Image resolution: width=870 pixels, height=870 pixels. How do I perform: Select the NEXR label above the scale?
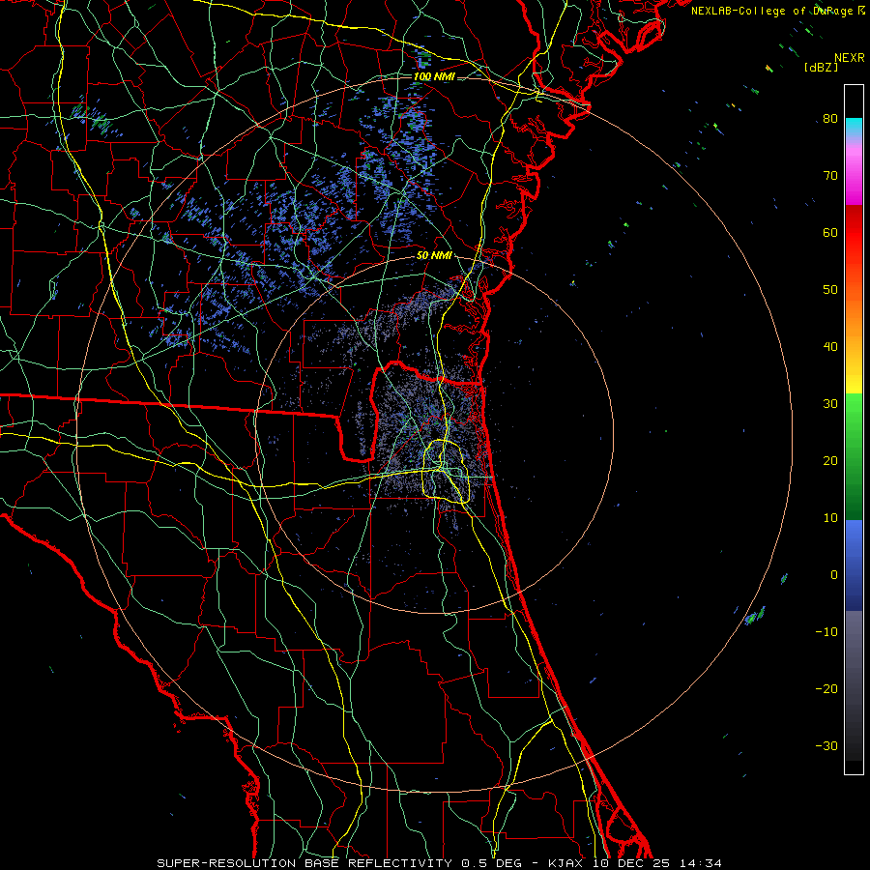click(x=849, y=57)
